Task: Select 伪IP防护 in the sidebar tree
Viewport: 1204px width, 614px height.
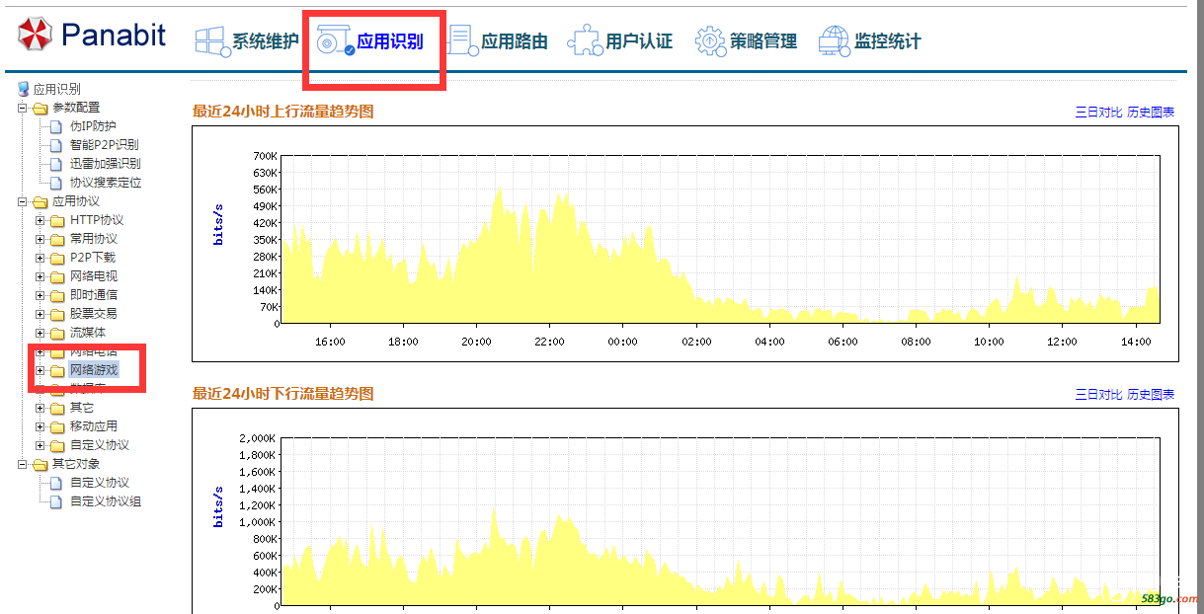Action: pyautogui.click(x=93, y=126)
